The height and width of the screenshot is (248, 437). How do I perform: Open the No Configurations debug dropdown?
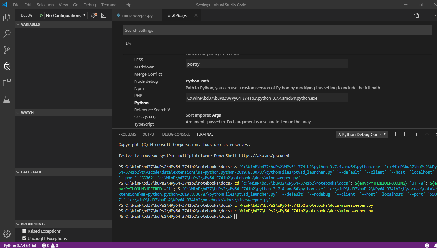66,15
